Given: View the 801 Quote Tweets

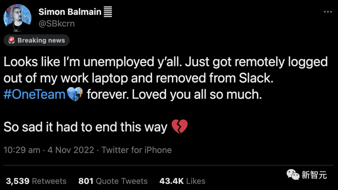Looking at the screenshot, I should coord(113,181).
